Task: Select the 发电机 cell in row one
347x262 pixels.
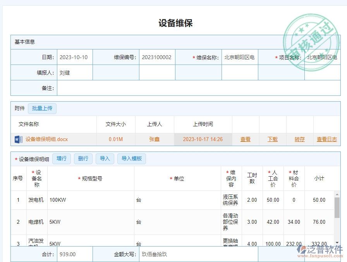Action: tap(37, 200)
